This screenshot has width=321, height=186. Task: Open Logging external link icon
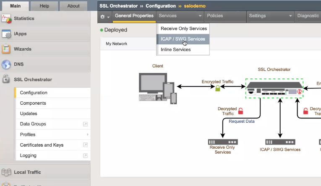click(85, 155)
